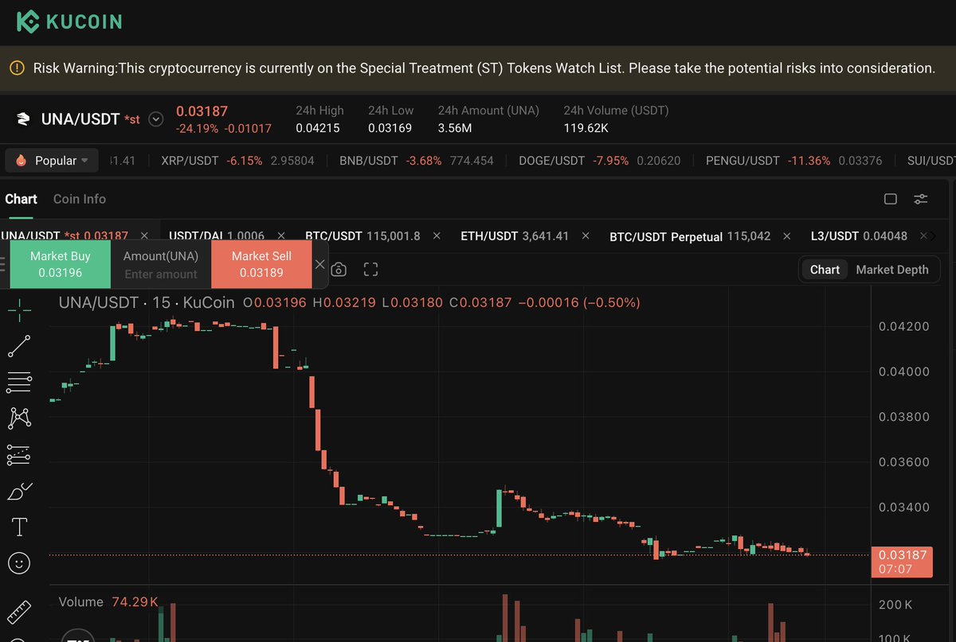Screen dimensions: 956x642
Task: Enter fullscreen mode via the expand icon
Action: pos(370,269)
